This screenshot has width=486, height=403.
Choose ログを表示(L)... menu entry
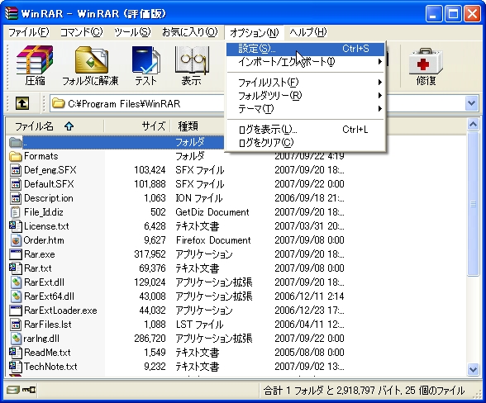[305, 129]
